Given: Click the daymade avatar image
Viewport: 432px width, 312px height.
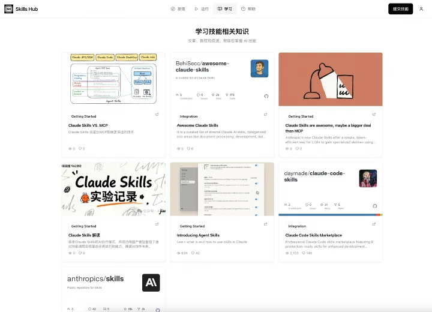Looking at the screenshot, I should [368, 178].
